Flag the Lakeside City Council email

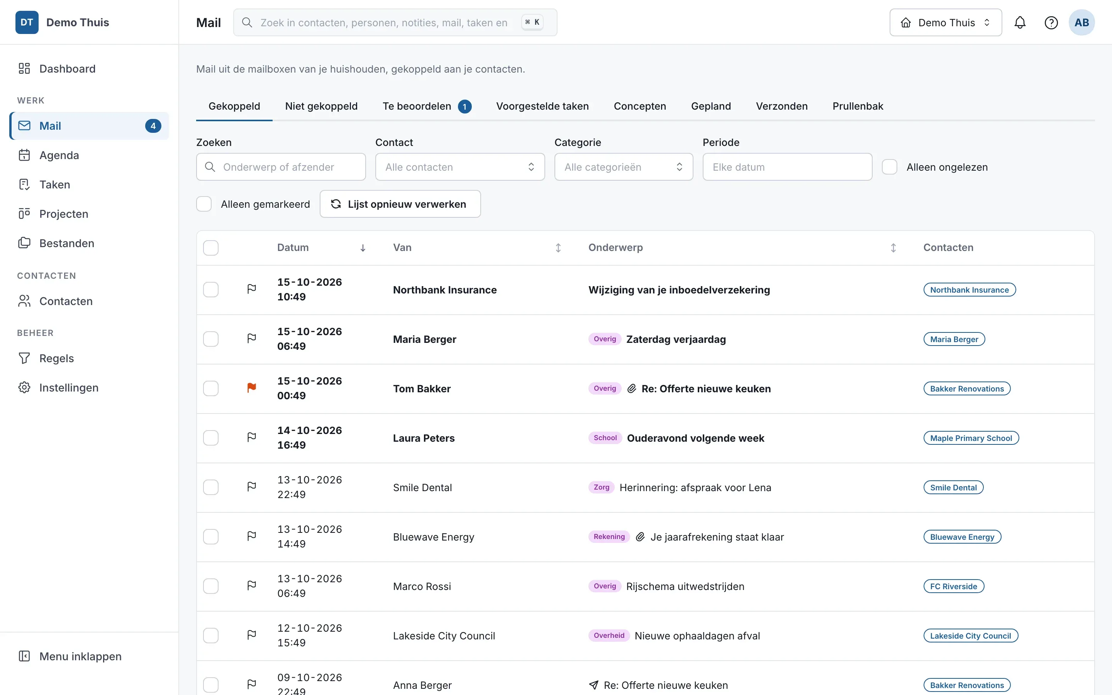click(x=252, y=635)
